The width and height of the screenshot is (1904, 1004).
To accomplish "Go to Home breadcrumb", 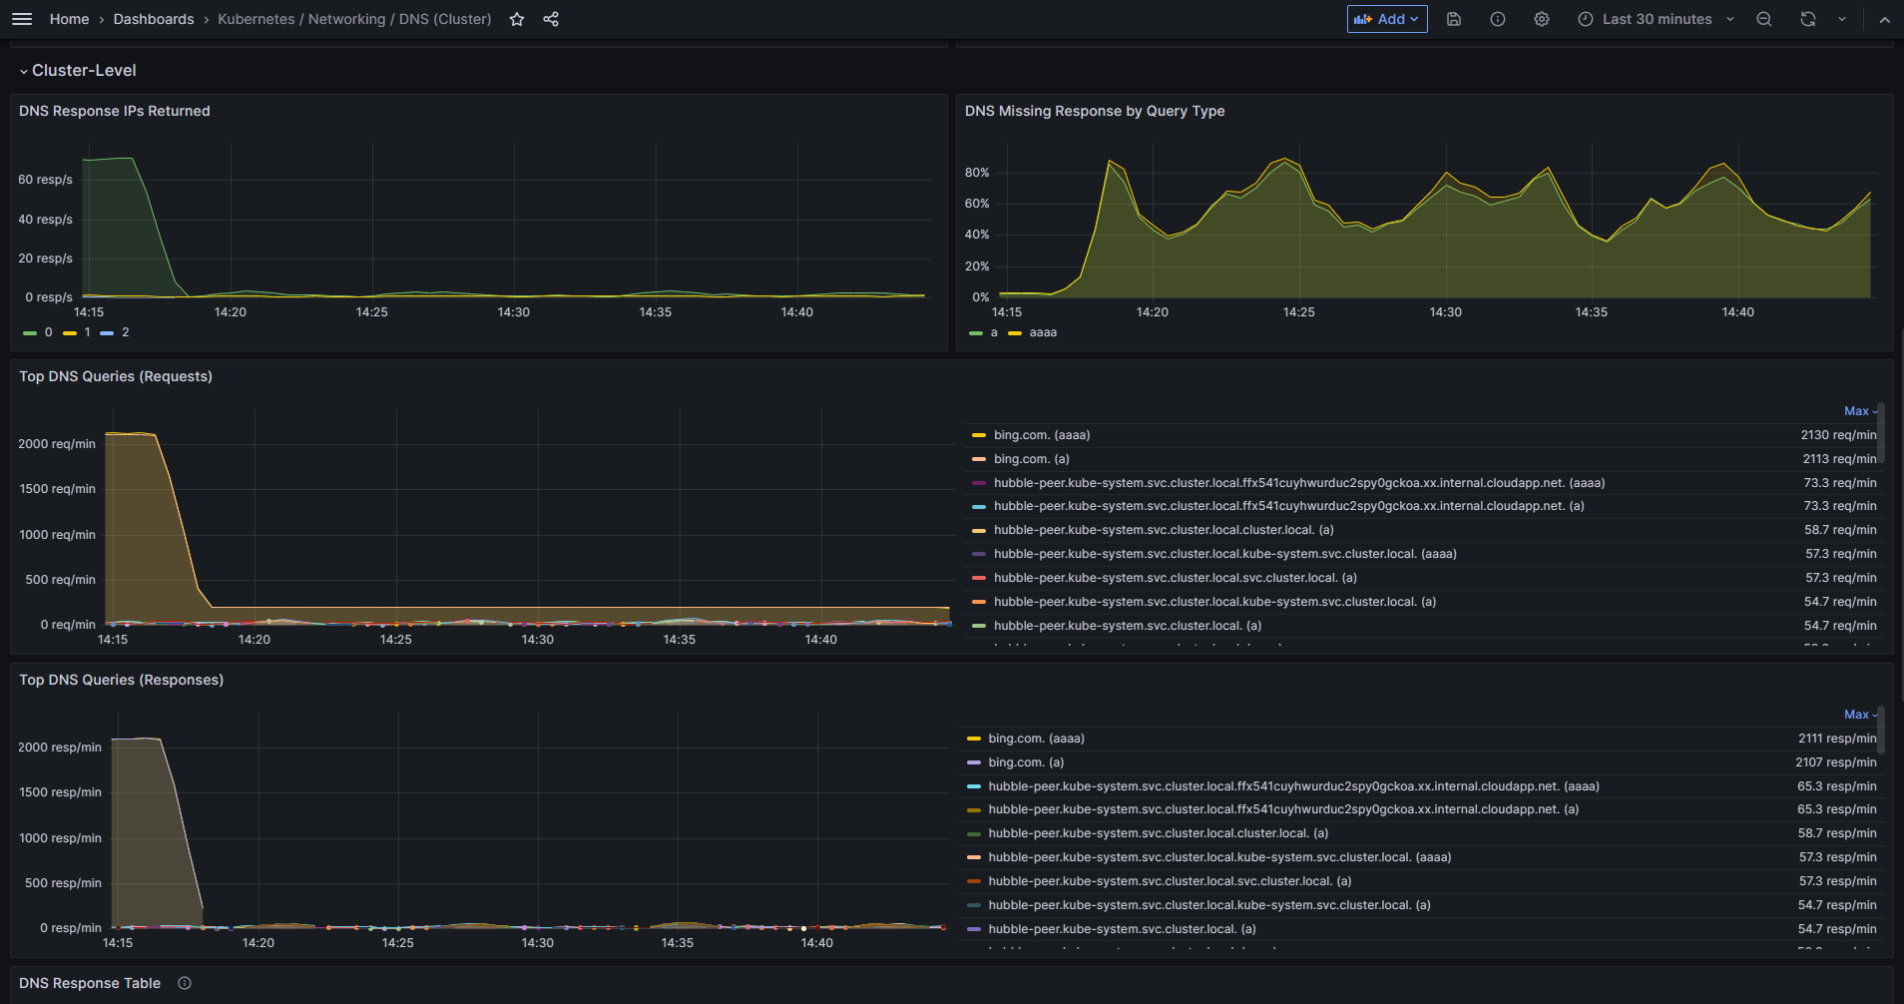I will tap(69, 19).
